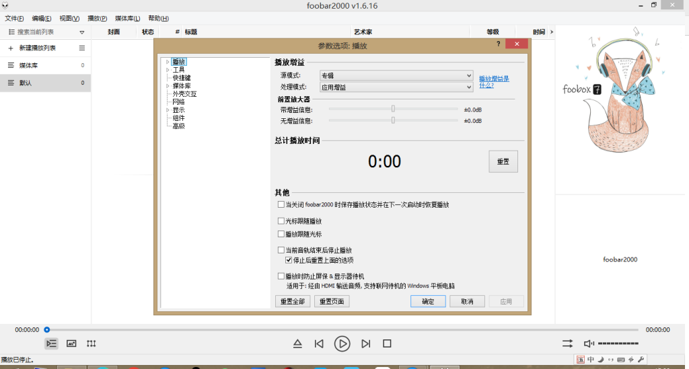Expand the Display tree node

click(168, 110)
